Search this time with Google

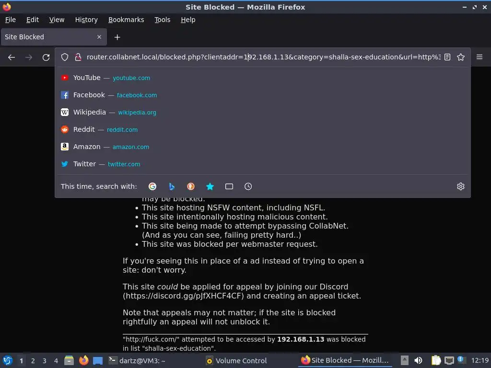(x=152, y=186)
